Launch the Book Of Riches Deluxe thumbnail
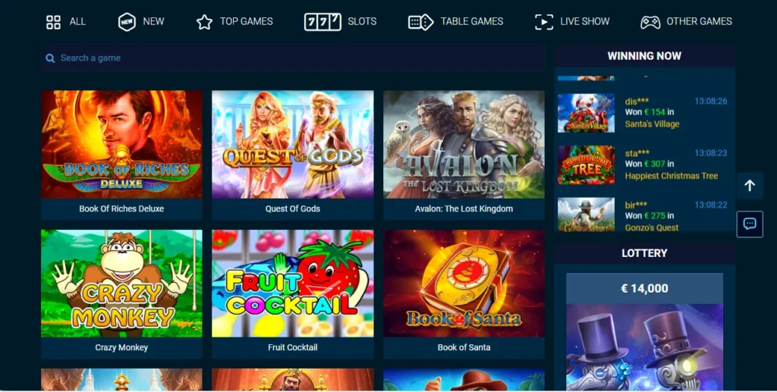 point(121,144)
